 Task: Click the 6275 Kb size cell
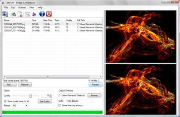tap(36, 27)
